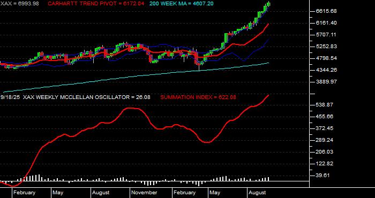Click the first May label on time axis
This screenshot has height=198, width=375.
coord(58,193)
